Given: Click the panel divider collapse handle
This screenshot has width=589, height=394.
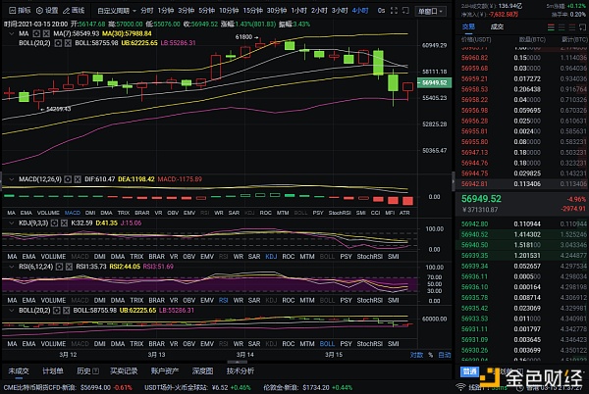Looking at the screenshot, I should pos(455,181).
